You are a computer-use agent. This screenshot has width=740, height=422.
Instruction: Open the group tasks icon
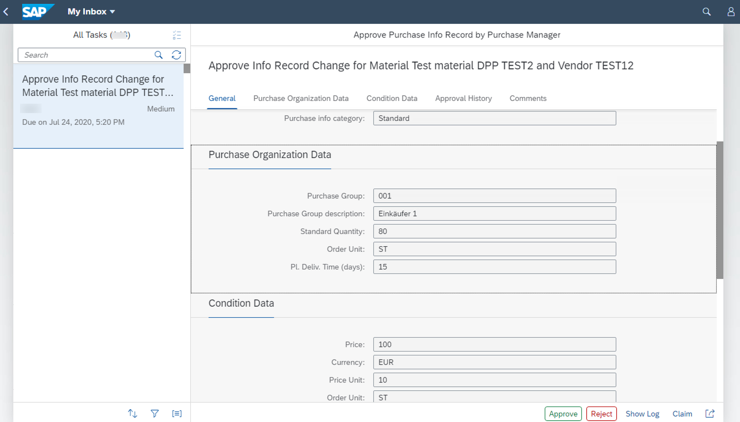[177, 413]
